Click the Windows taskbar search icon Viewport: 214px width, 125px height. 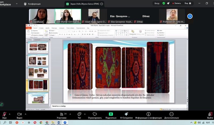[5, 123]
